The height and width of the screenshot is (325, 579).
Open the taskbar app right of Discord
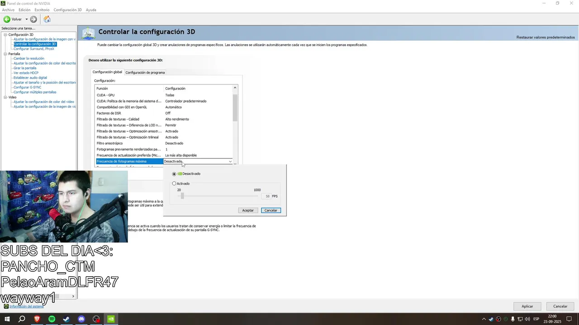[96, 319]
